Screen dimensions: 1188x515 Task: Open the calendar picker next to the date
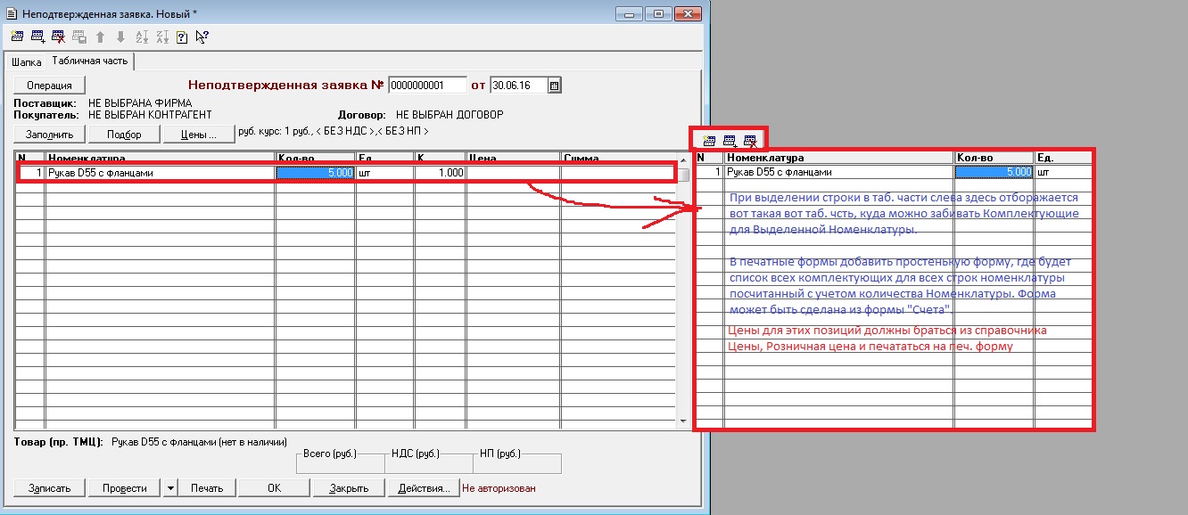(554, 86)
